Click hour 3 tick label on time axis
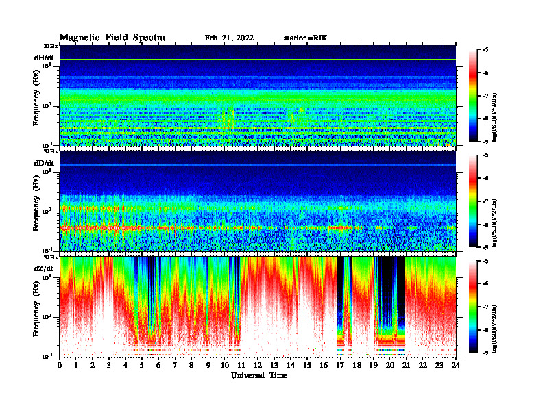 click(109, 366)
